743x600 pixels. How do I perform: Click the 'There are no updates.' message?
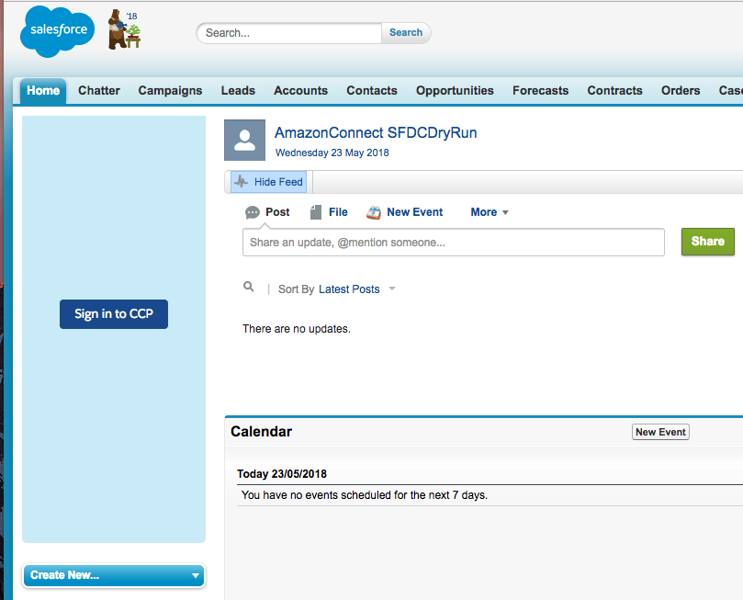pos(297,329)
